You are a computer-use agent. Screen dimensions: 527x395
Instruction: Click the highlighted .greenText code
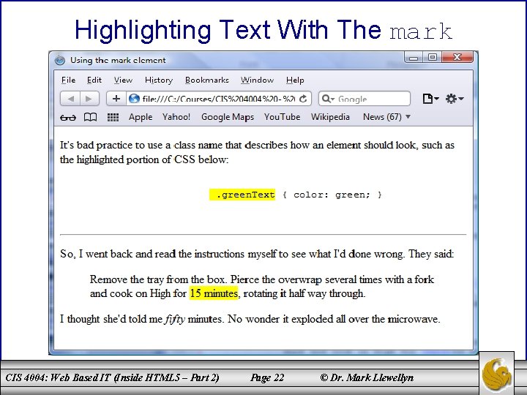(x=242, y=195)
